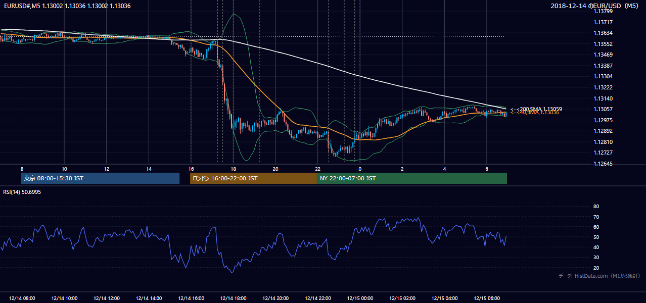Select the ロンドン 16:00-22:00 JST session bar

click(x=253, y=178)
